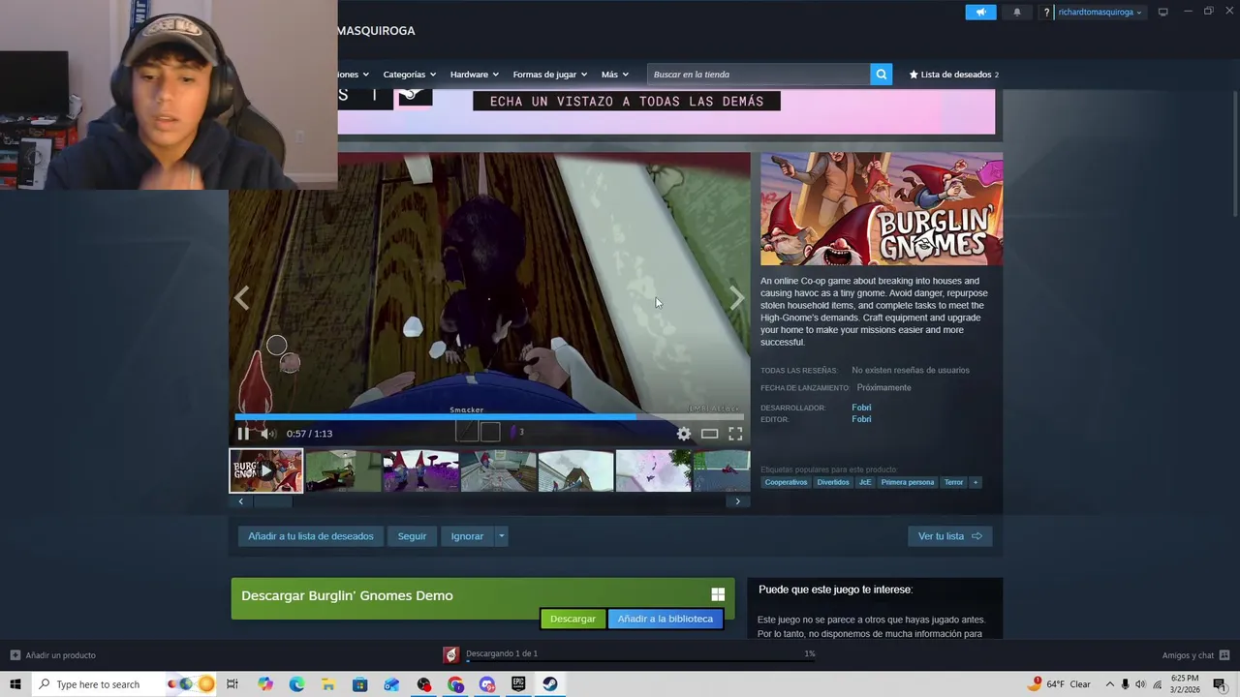Mute the trailer audio
Viewport: 1240px width, 697px height.
267,434
